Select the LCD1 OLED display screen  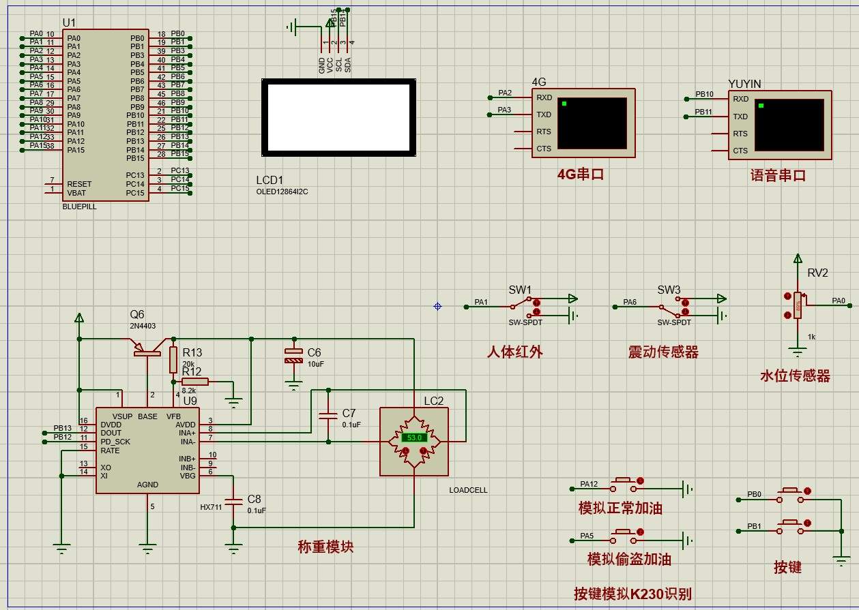point(338,117)
